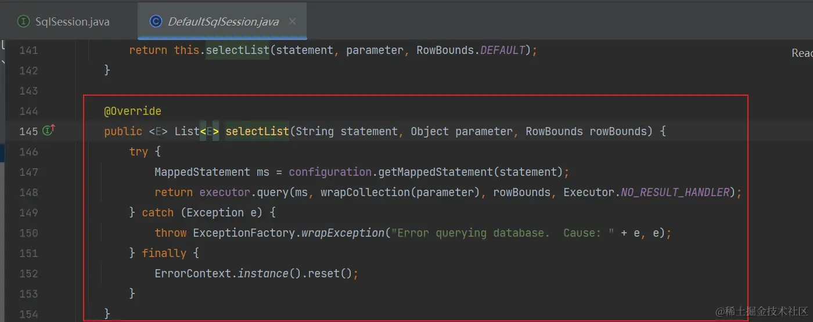This screenshot has height=322, width=813.
Task: Click line number 150 in gutter
Action: 28,233
